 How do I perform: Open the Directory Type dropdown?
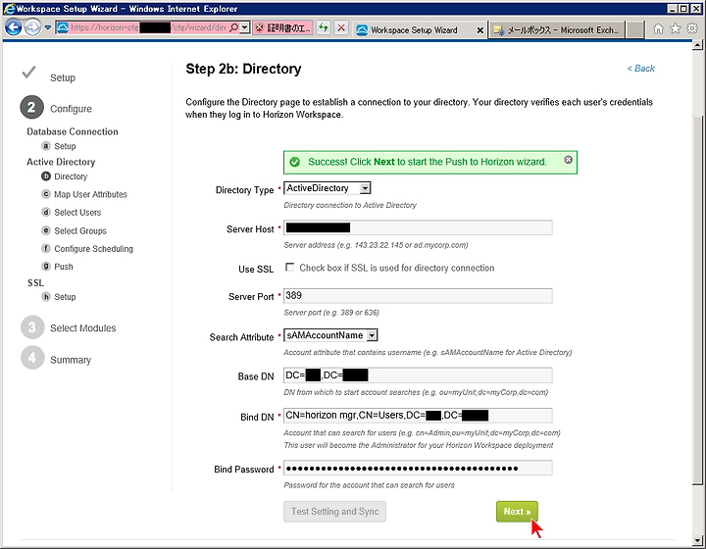pos(328,188)
